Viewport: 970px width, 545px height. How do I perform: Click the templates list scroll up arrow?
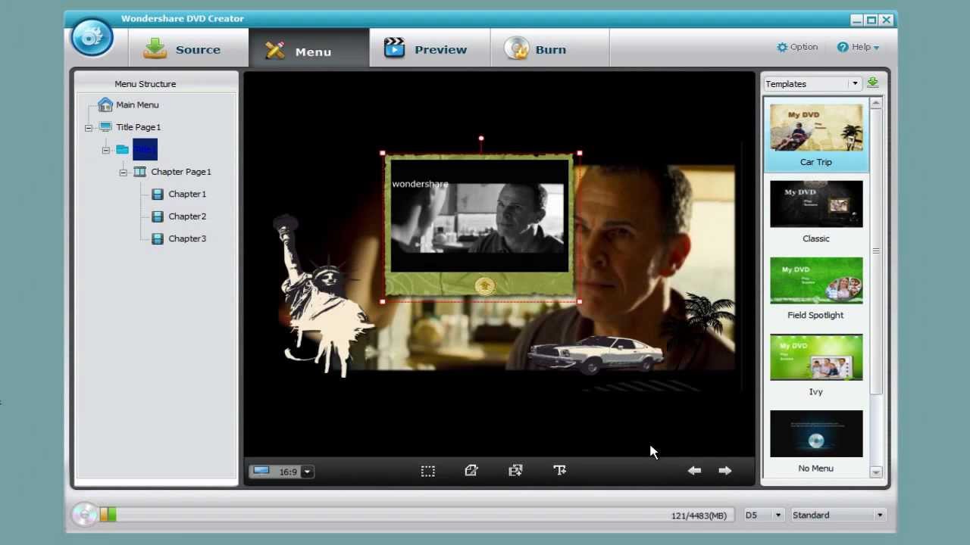(x=876, y=103)
